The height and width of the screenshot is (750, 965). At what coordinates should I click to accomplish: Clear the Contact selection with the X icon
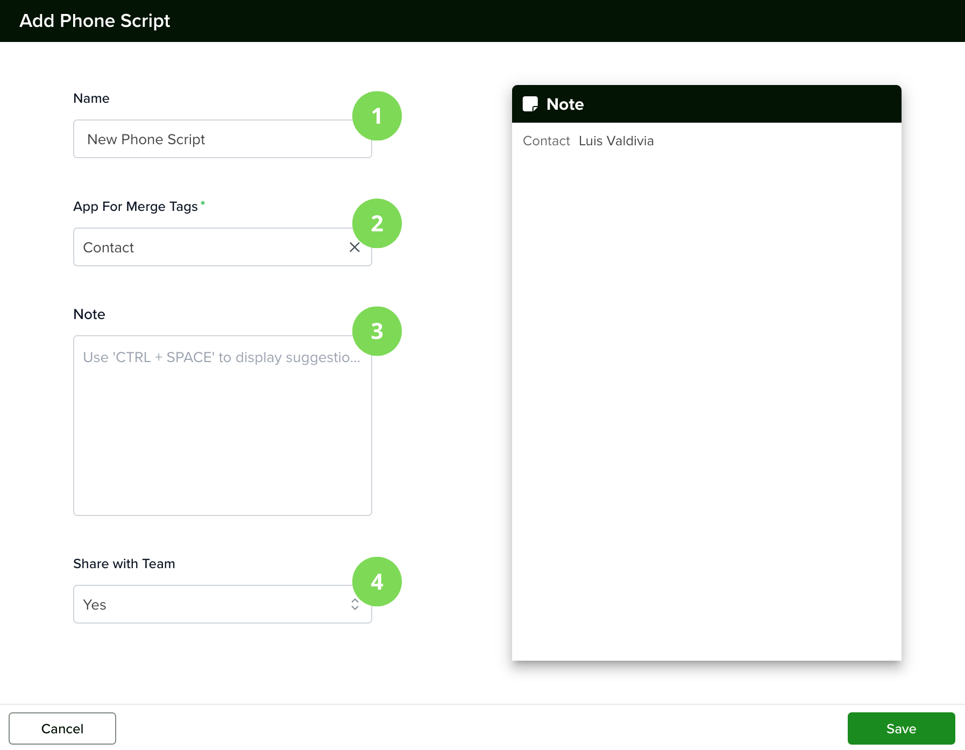[354, 247]
